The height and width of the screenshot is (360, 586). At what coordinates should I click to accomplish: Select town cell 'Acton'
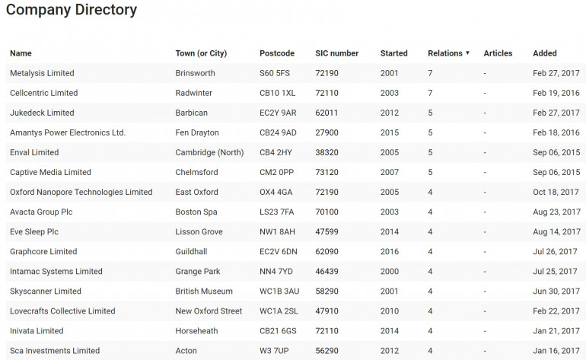click(x=186, y=350)
